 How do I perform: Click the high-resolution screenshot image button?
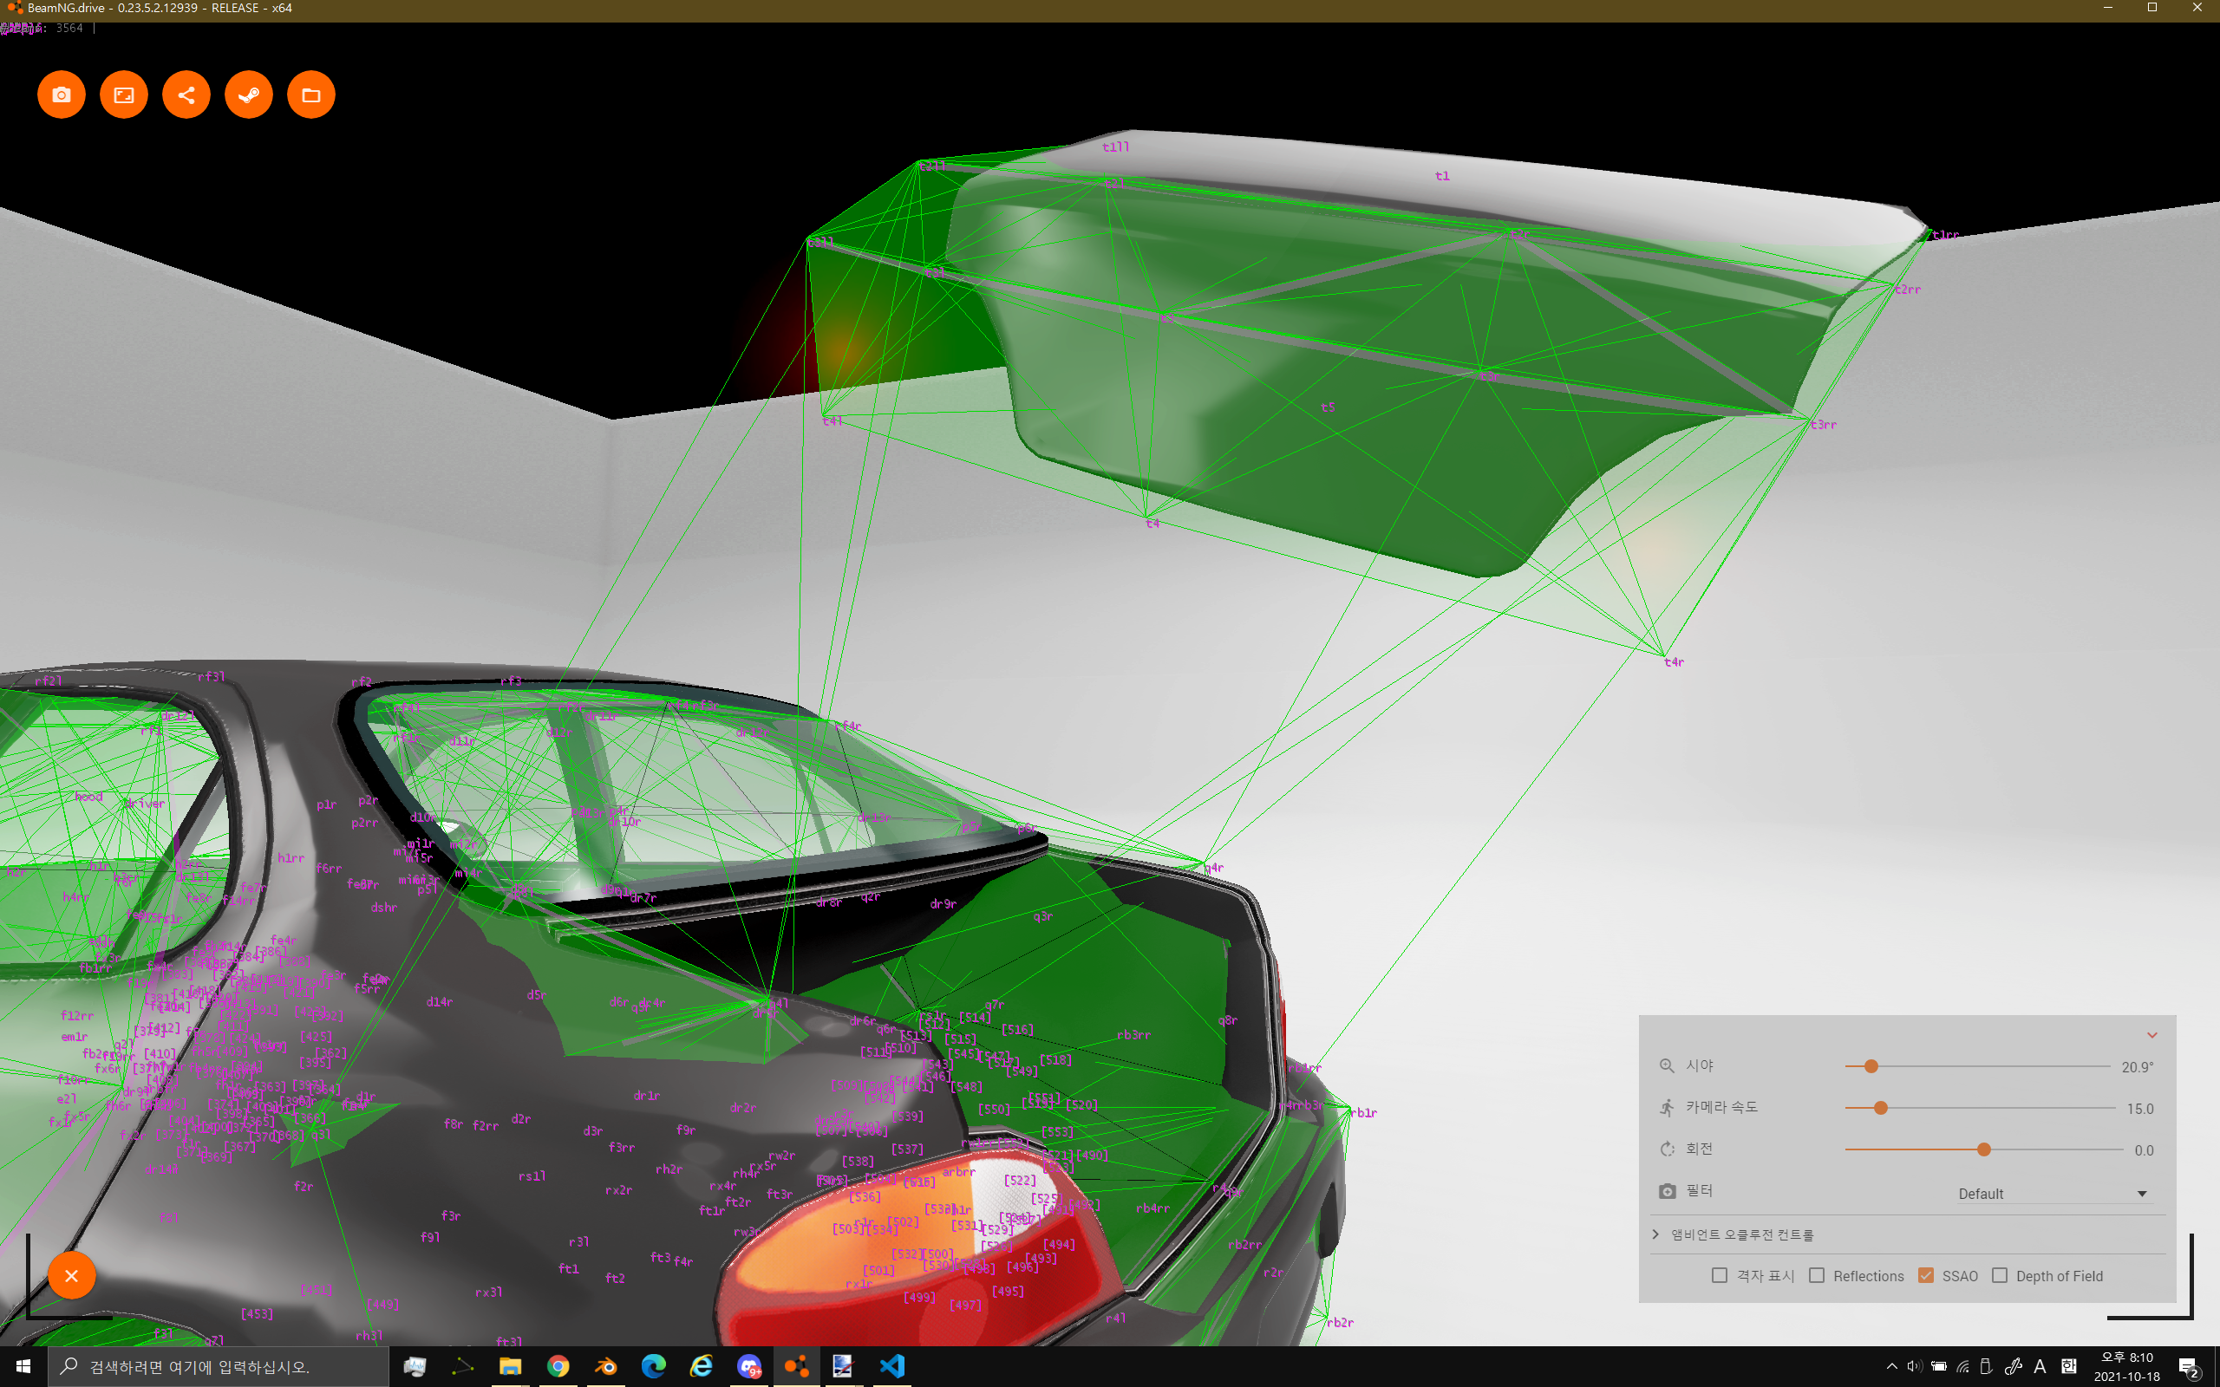124,94
